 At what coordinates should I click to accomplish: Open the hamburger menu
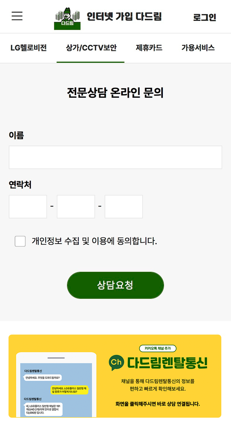click(x=17, y=16)
